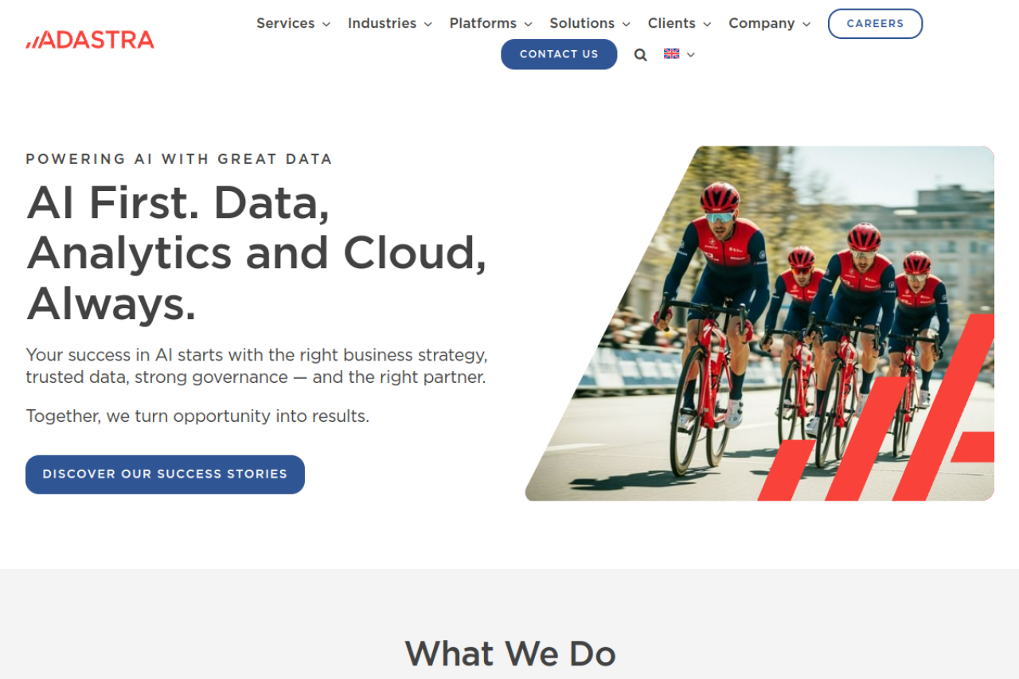Open the Industries menu item
1019x679 pixels.
382,23
